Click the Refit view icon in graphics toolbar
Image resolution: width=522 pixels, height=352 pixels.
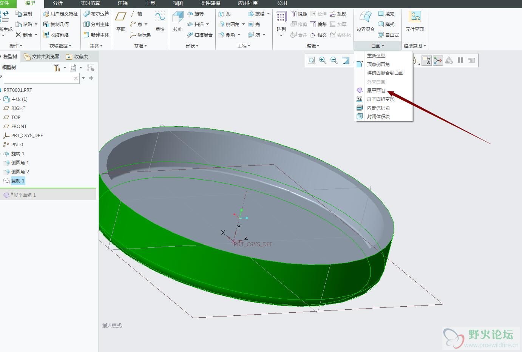pyautogui.click(x=311, y=60)
